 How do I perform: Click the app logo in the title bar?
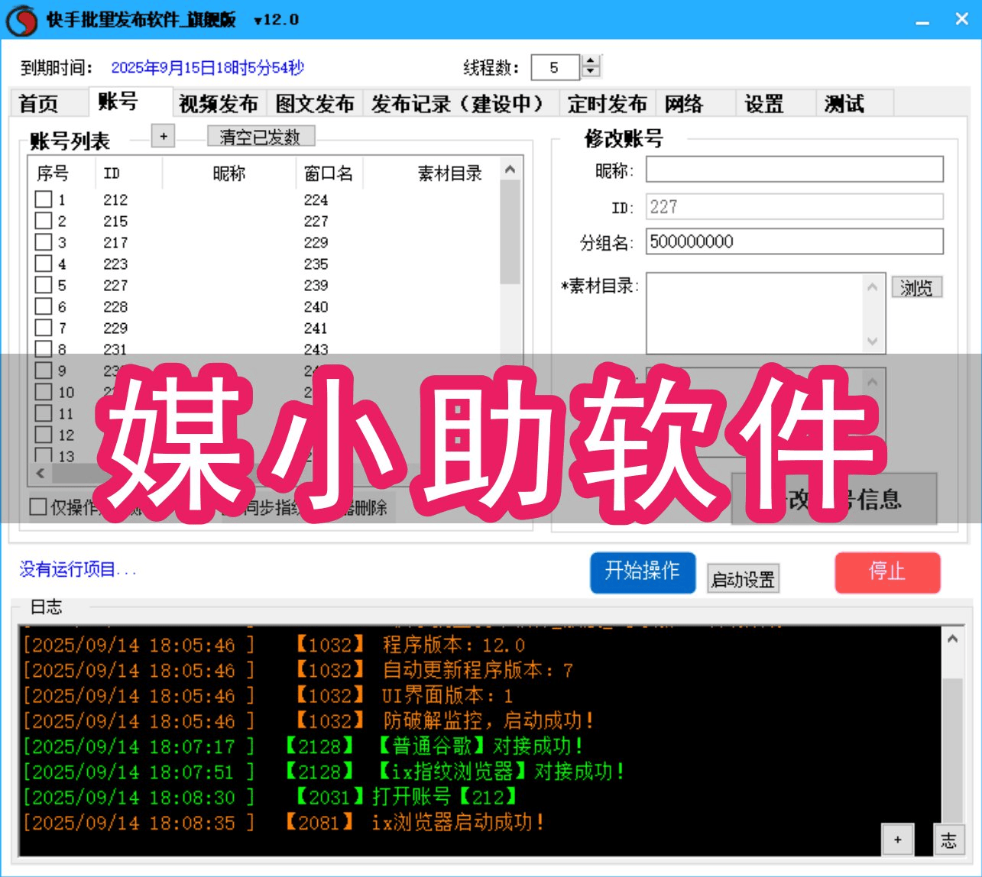(21, 21)
